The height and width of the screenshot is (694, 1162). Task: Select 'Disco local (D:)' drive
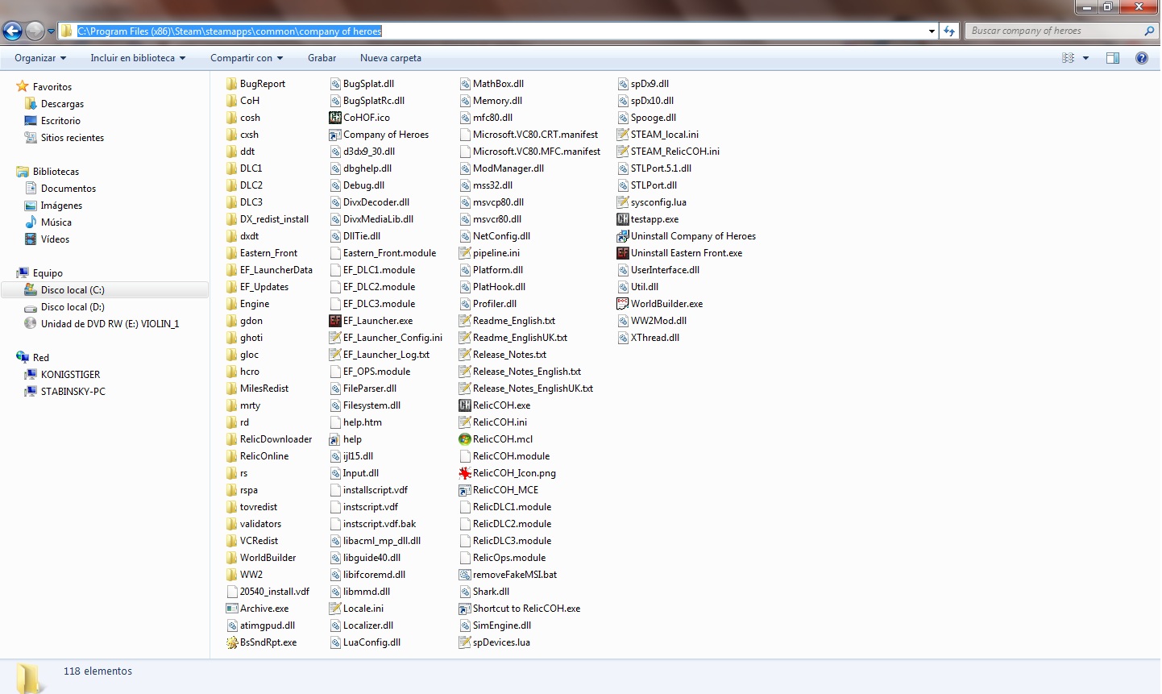(x=73, y=307)
